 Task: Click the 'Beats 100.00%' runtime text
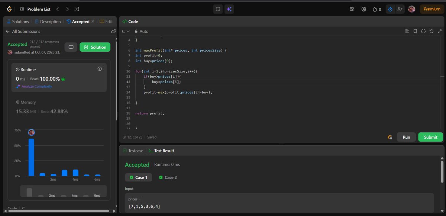45,79
